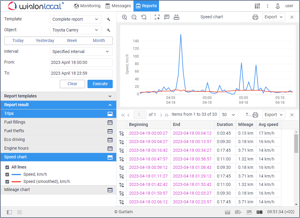Click the From date field

pyautogui.click(x=81, y=62)
